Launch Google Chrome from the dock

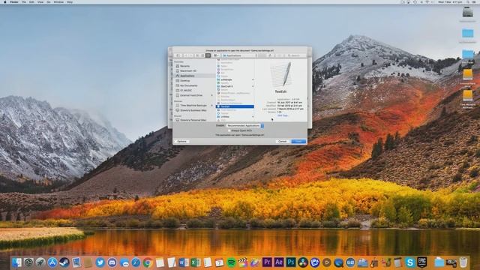point(148,262)
